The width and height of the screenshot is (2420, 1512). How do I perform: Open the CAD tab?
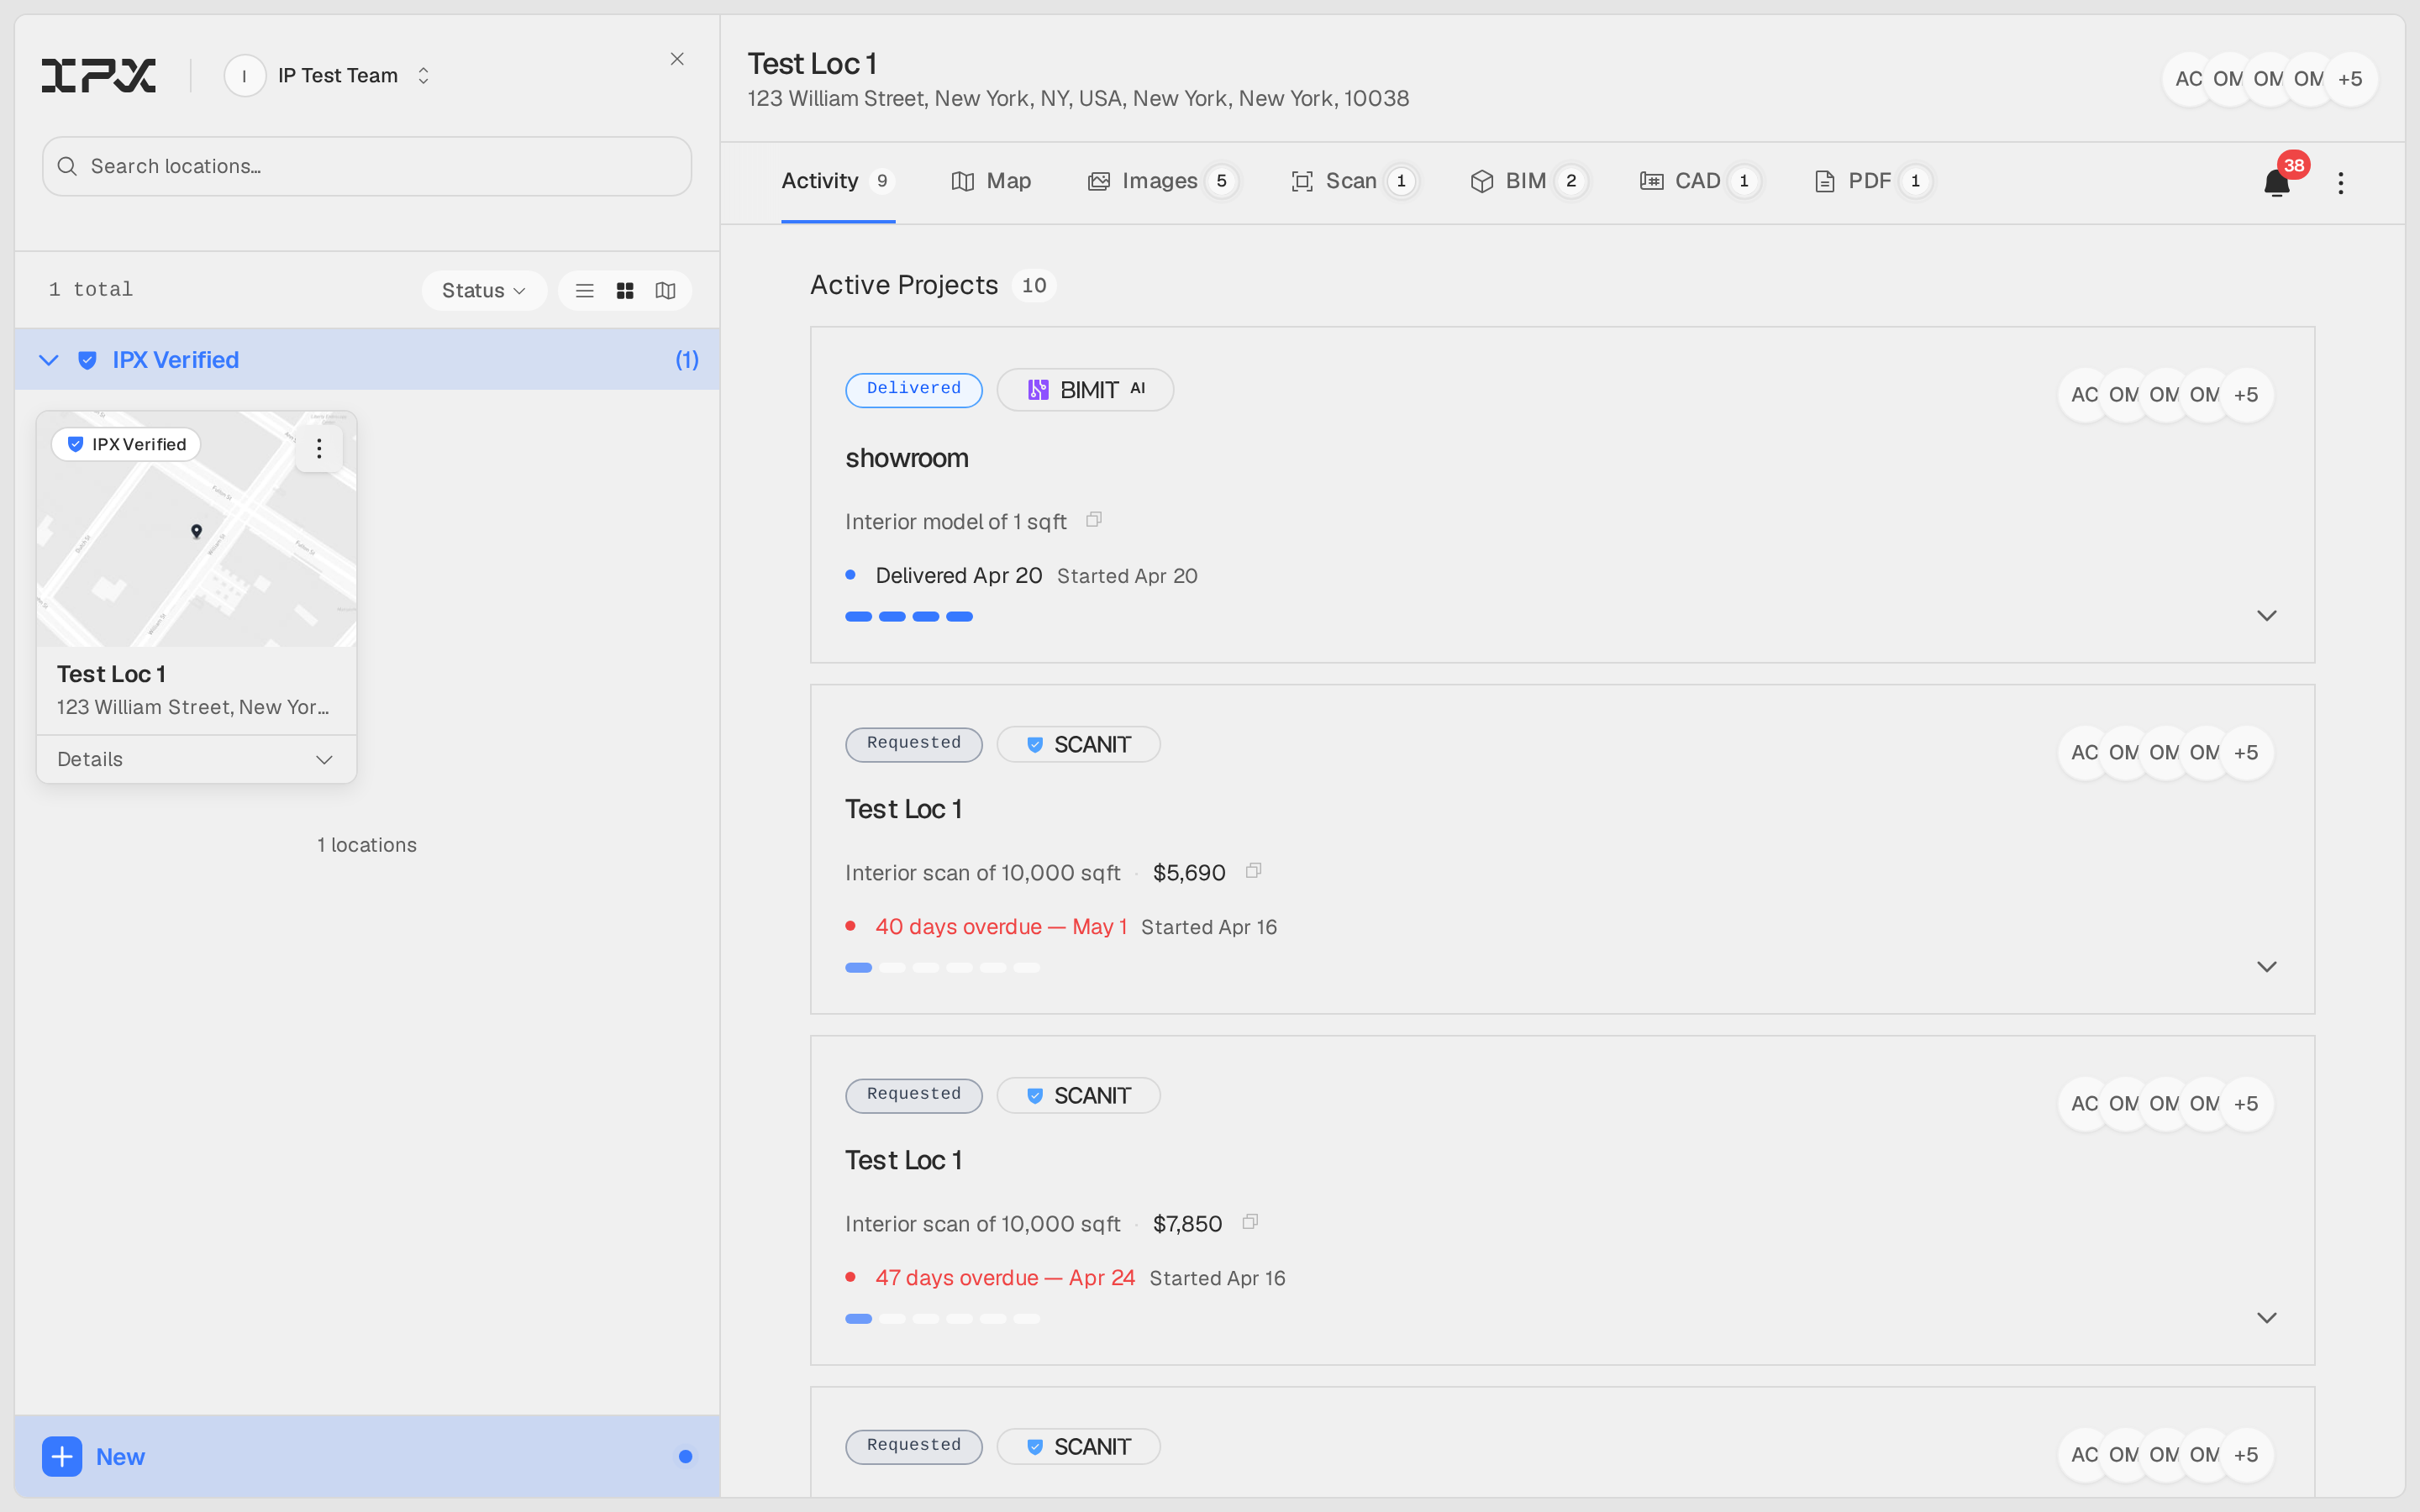[1700, 181]
